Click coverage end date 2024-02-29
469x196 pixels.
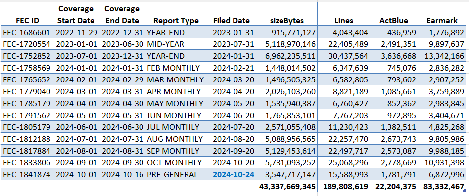click(123, 80)
